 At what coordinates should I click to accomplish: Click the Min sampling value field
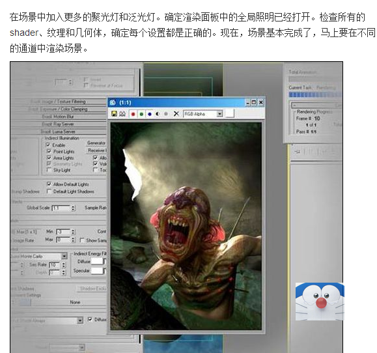[63, 232]
